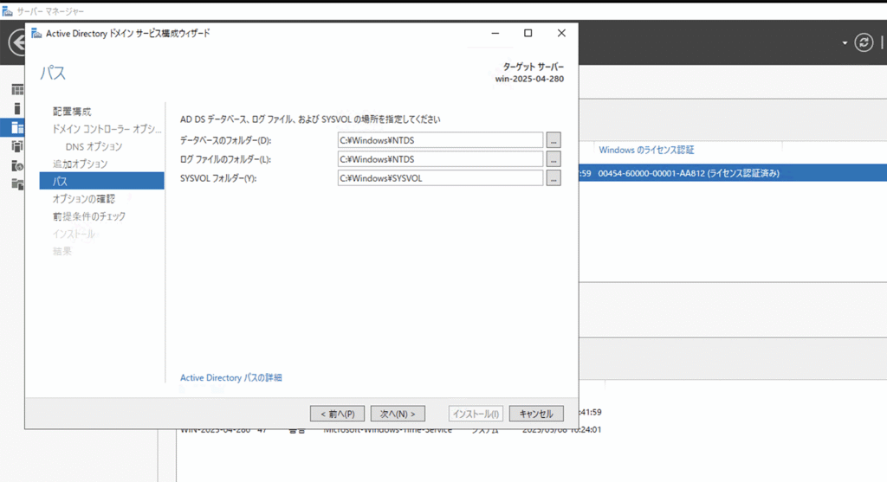The height and width of the screenshot is (482, 887).
Task: Open AD DS role icon in sidebar
Action: click(17, 147)
